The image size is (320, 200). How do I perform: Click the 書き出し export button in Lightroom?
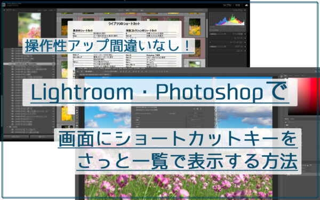click(x=42, y=137)
